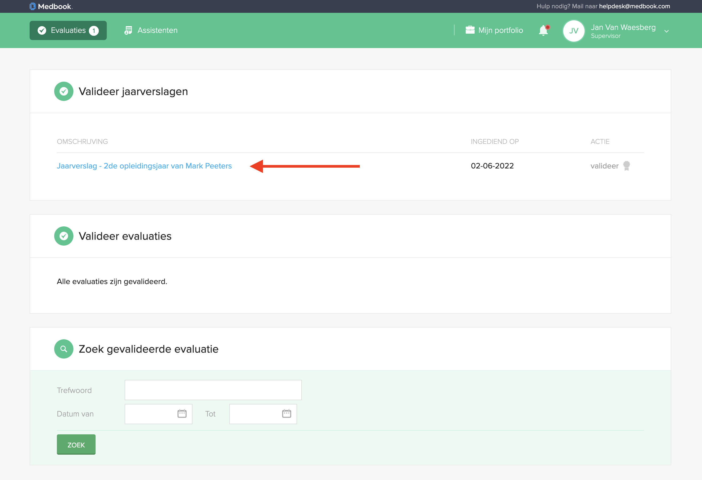
Task: Click the Datum van date field
Action: click(x=159, y=414)
